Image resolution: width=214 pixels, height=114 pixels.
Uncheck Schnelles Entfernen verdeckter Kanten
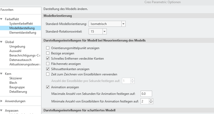[x=48, y=59]
